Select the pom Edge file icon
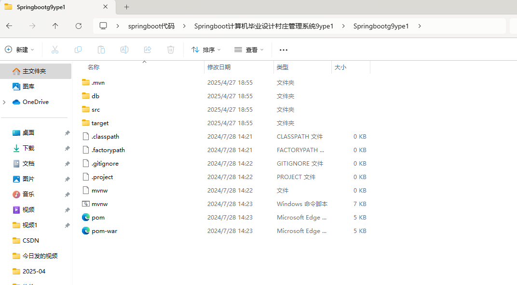This screenshot has height=285, width=517. pos(86,217)
